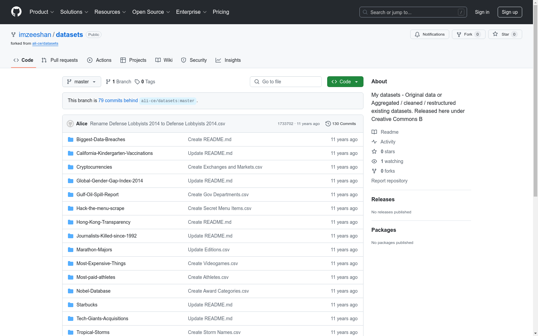Image resolution: width=538 pixels, height=336 pixels.
Task: Click the GitHub logo icon
Action: pyautogui.click(x=16, y=12)
